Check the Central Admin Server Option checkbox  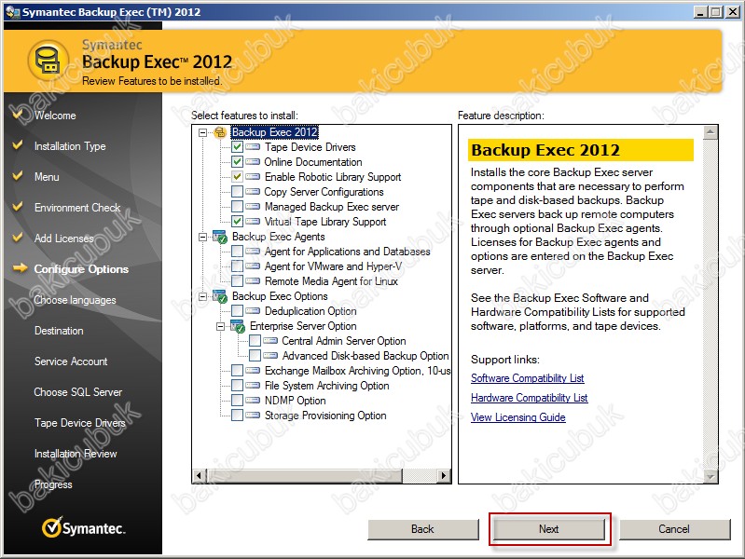[x=255, y=341]
